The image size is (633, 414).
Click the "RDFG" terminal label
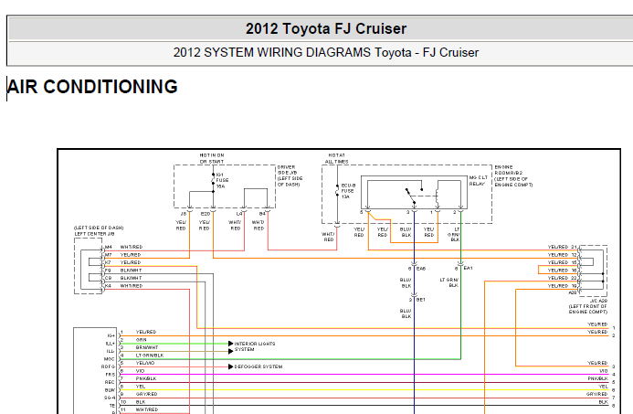click(x=108, y=366)
